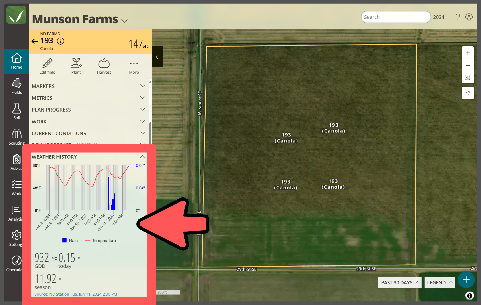Click the Edit field pencil icon
This screenshot has height=305, width=481.
[47, 66]
